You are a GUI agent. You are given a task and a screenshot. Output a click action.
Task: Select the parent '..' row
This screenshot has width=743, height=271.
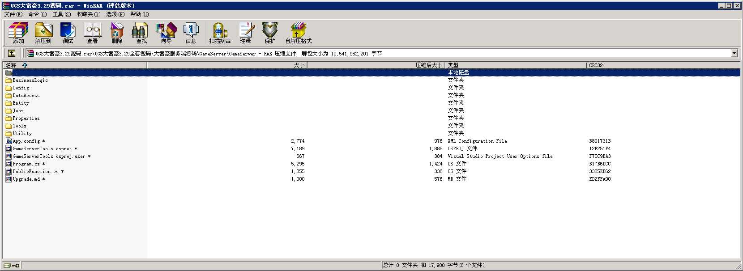pyautogui.click(x=371, y=72)
